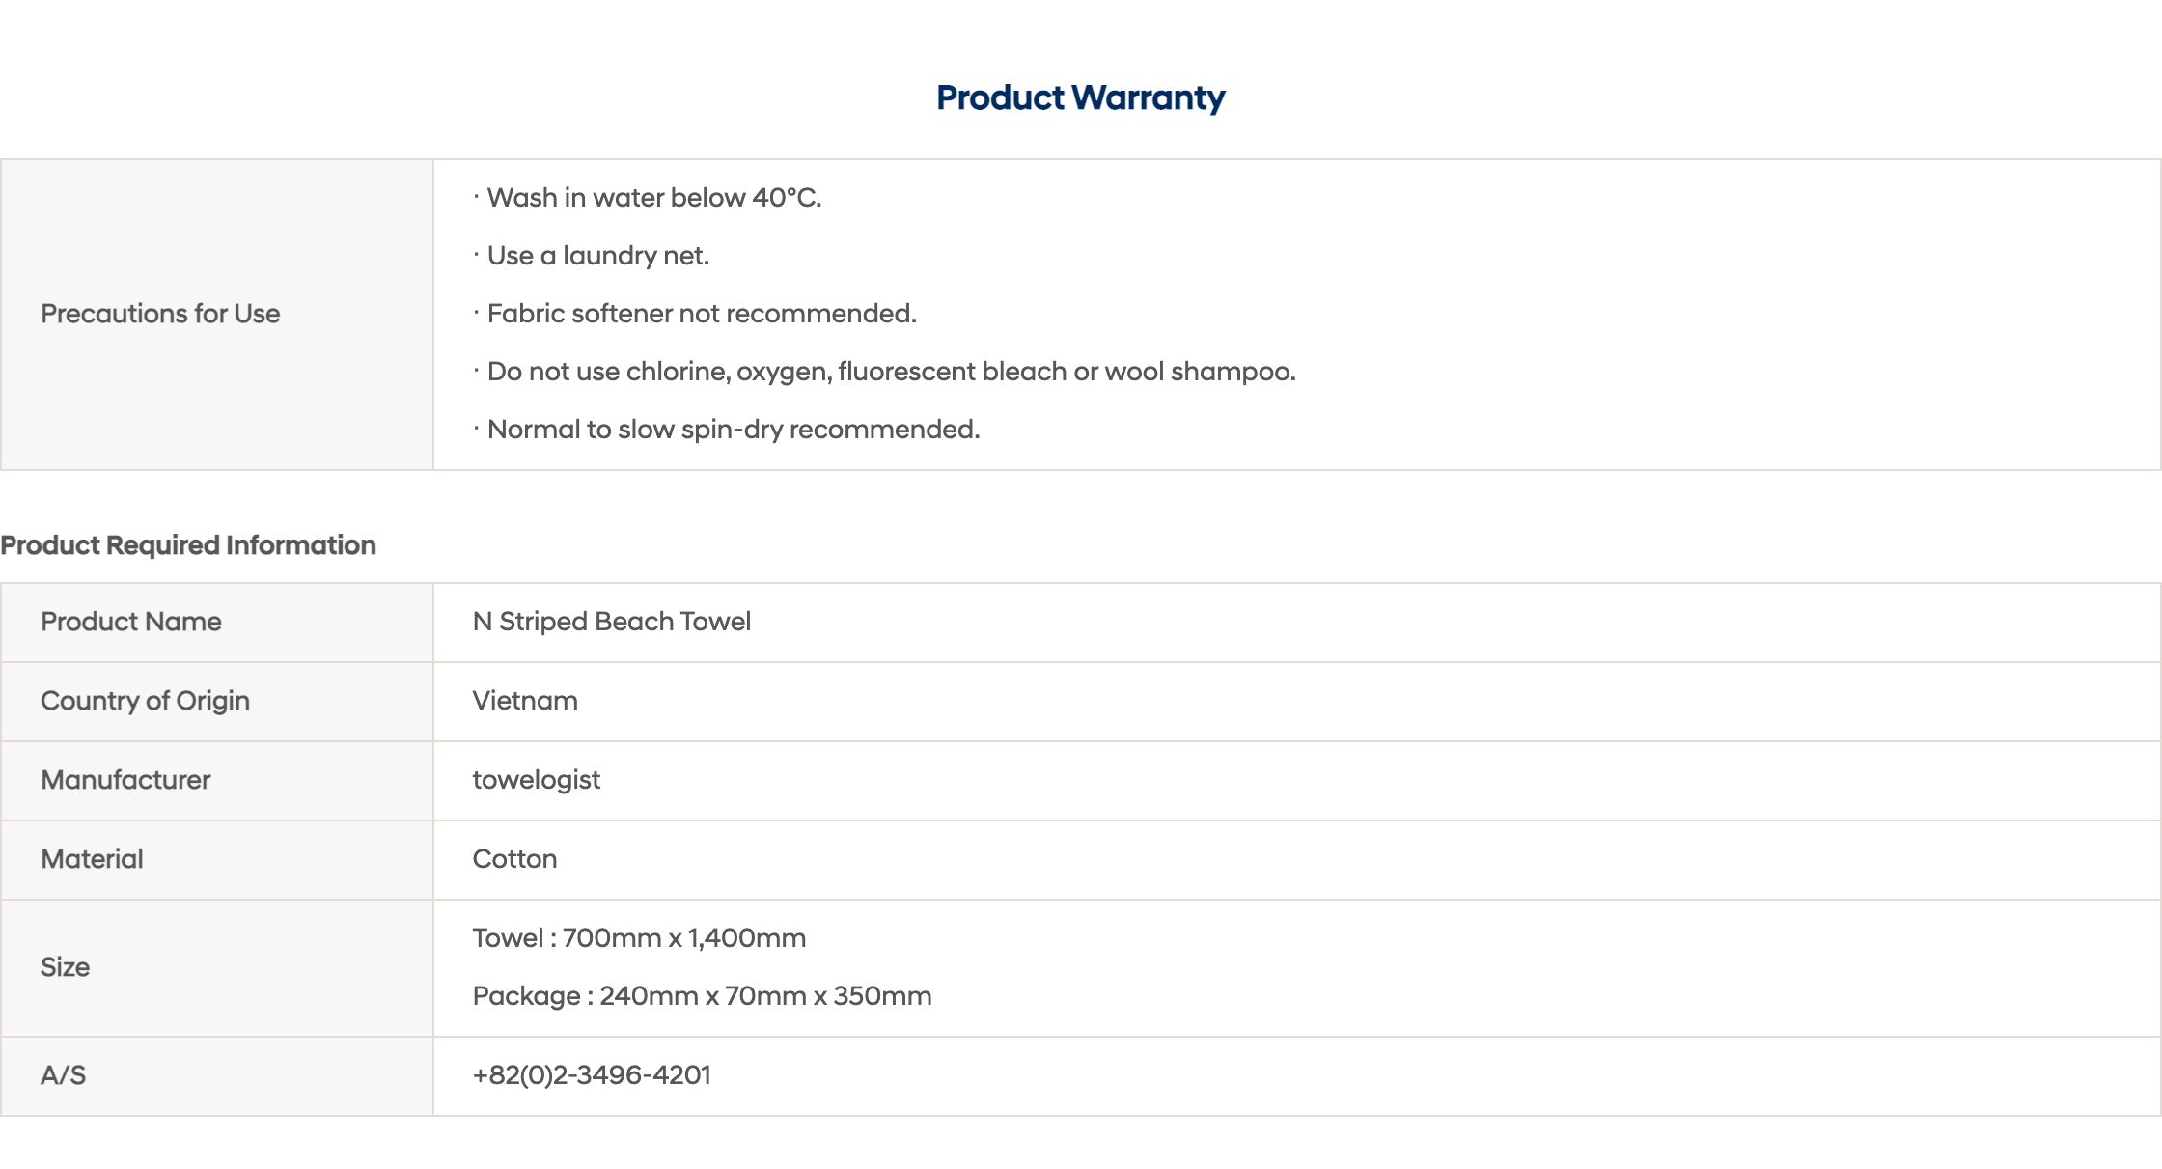Click the Vietnam value cell
Image resolution: width=2162 pixels, height=1169 pixels.
1296,702
